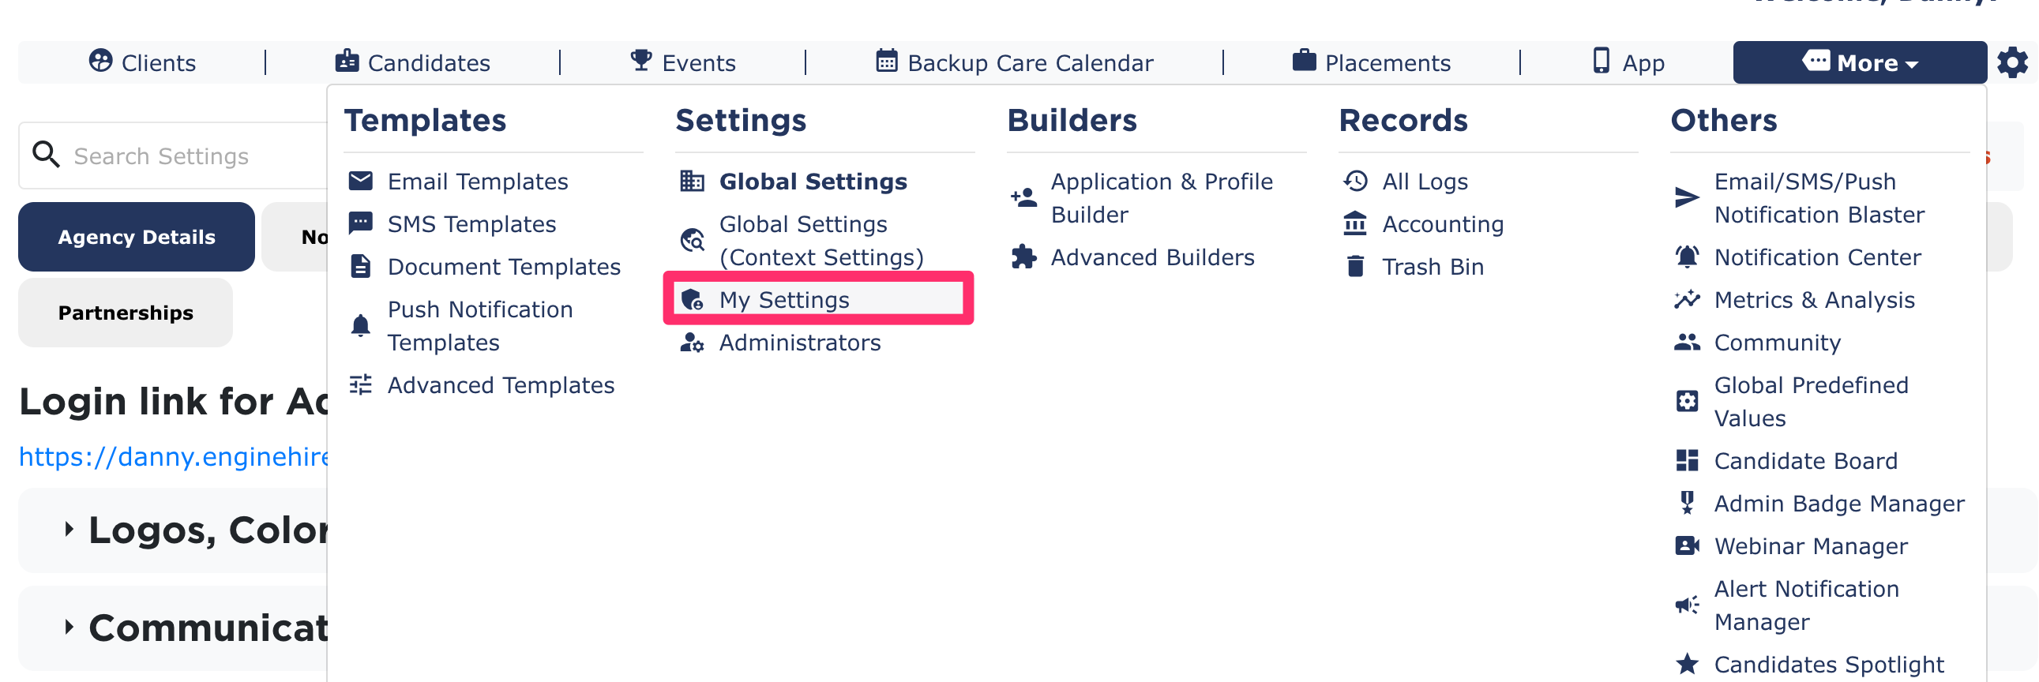
Task: Click the Email Templates envelope icon
Action: (360, 182)
